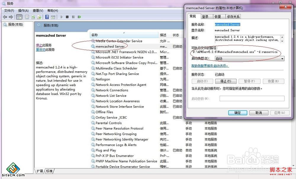This screenshot has height=179, width=296.
Task: Restart the service with the toolbar restart icon
Action: [79, 17]
